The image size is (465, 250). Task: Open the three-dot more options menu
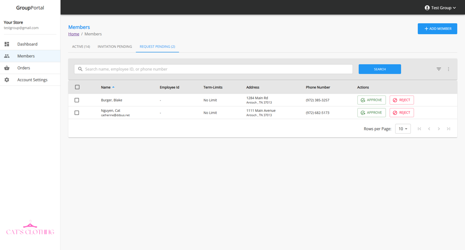[448, 69]
